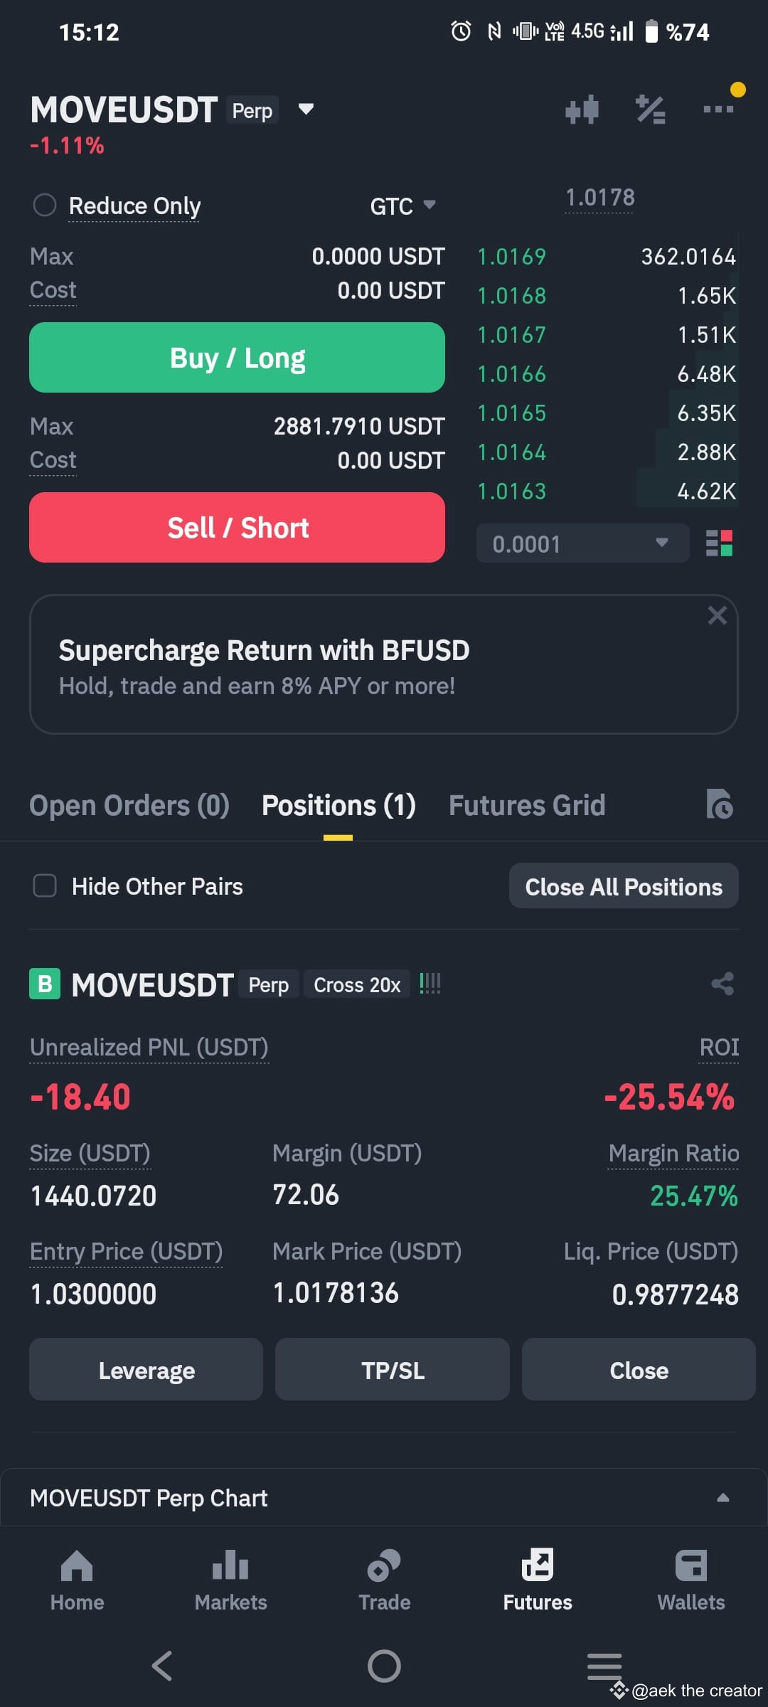The image size is (768, 1707).
Task: Open the GTC time-in-force dropdown
Action: tap(402, 206)
